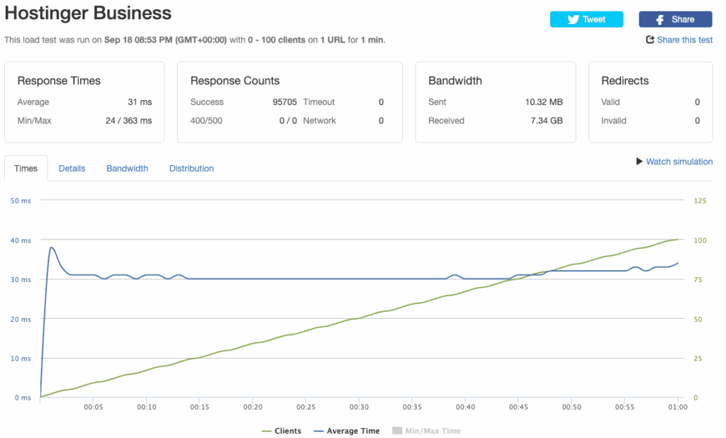The height and width of the screenshot is (438, 726).
Task: Select the Times tab
Action: pyautogui.click(x=26, y=169)
